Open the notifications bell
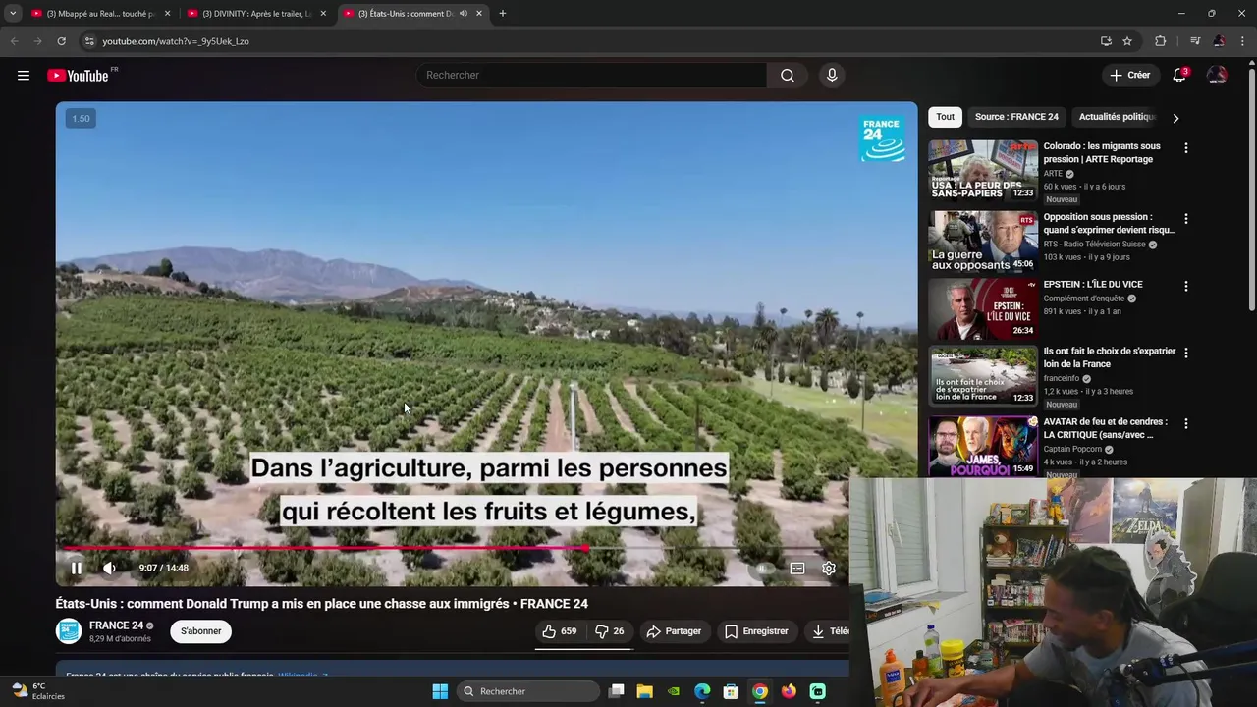The image size is (1257, 707). pyautogui.click(x=1179, y=75)
